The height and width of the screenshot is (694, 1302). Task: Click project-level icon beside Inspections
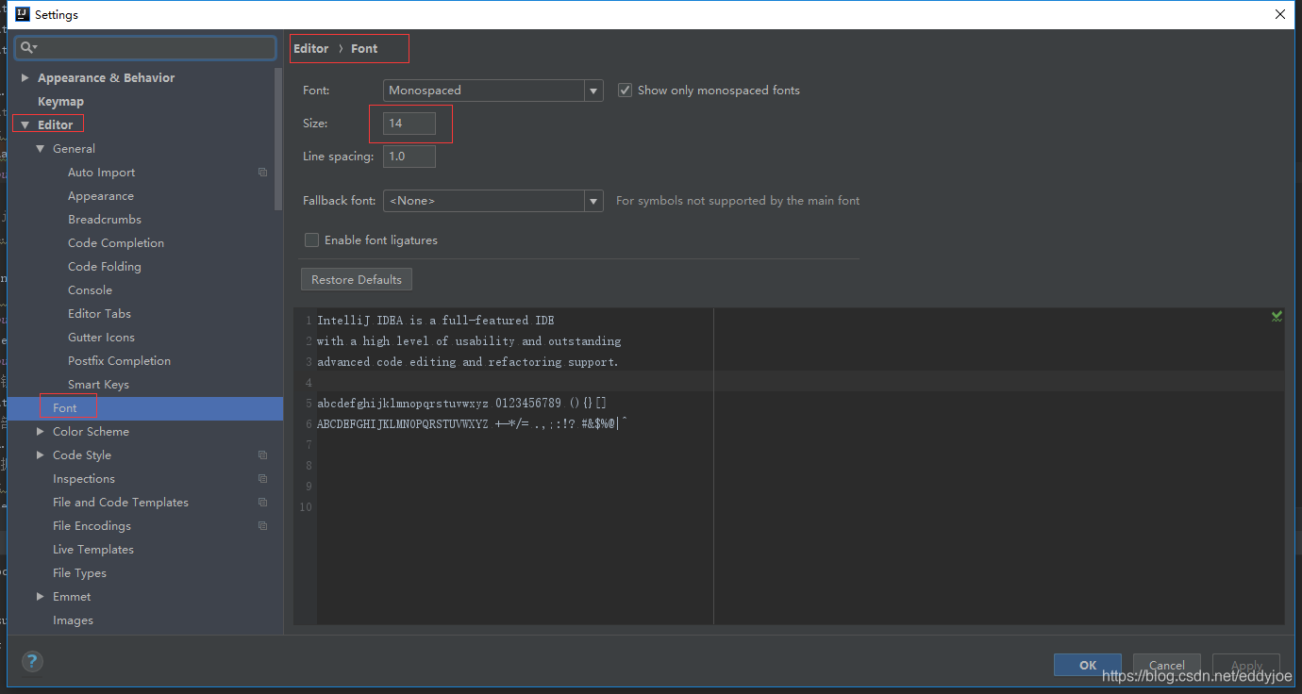click(x=263, y=479)
